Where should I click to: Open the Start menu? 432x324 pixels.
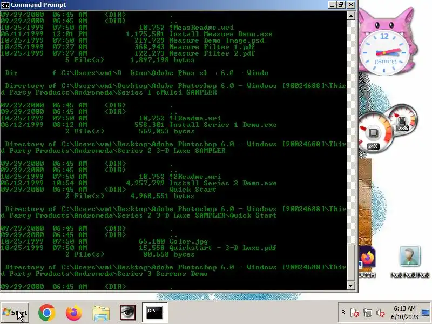pos(15,313)
